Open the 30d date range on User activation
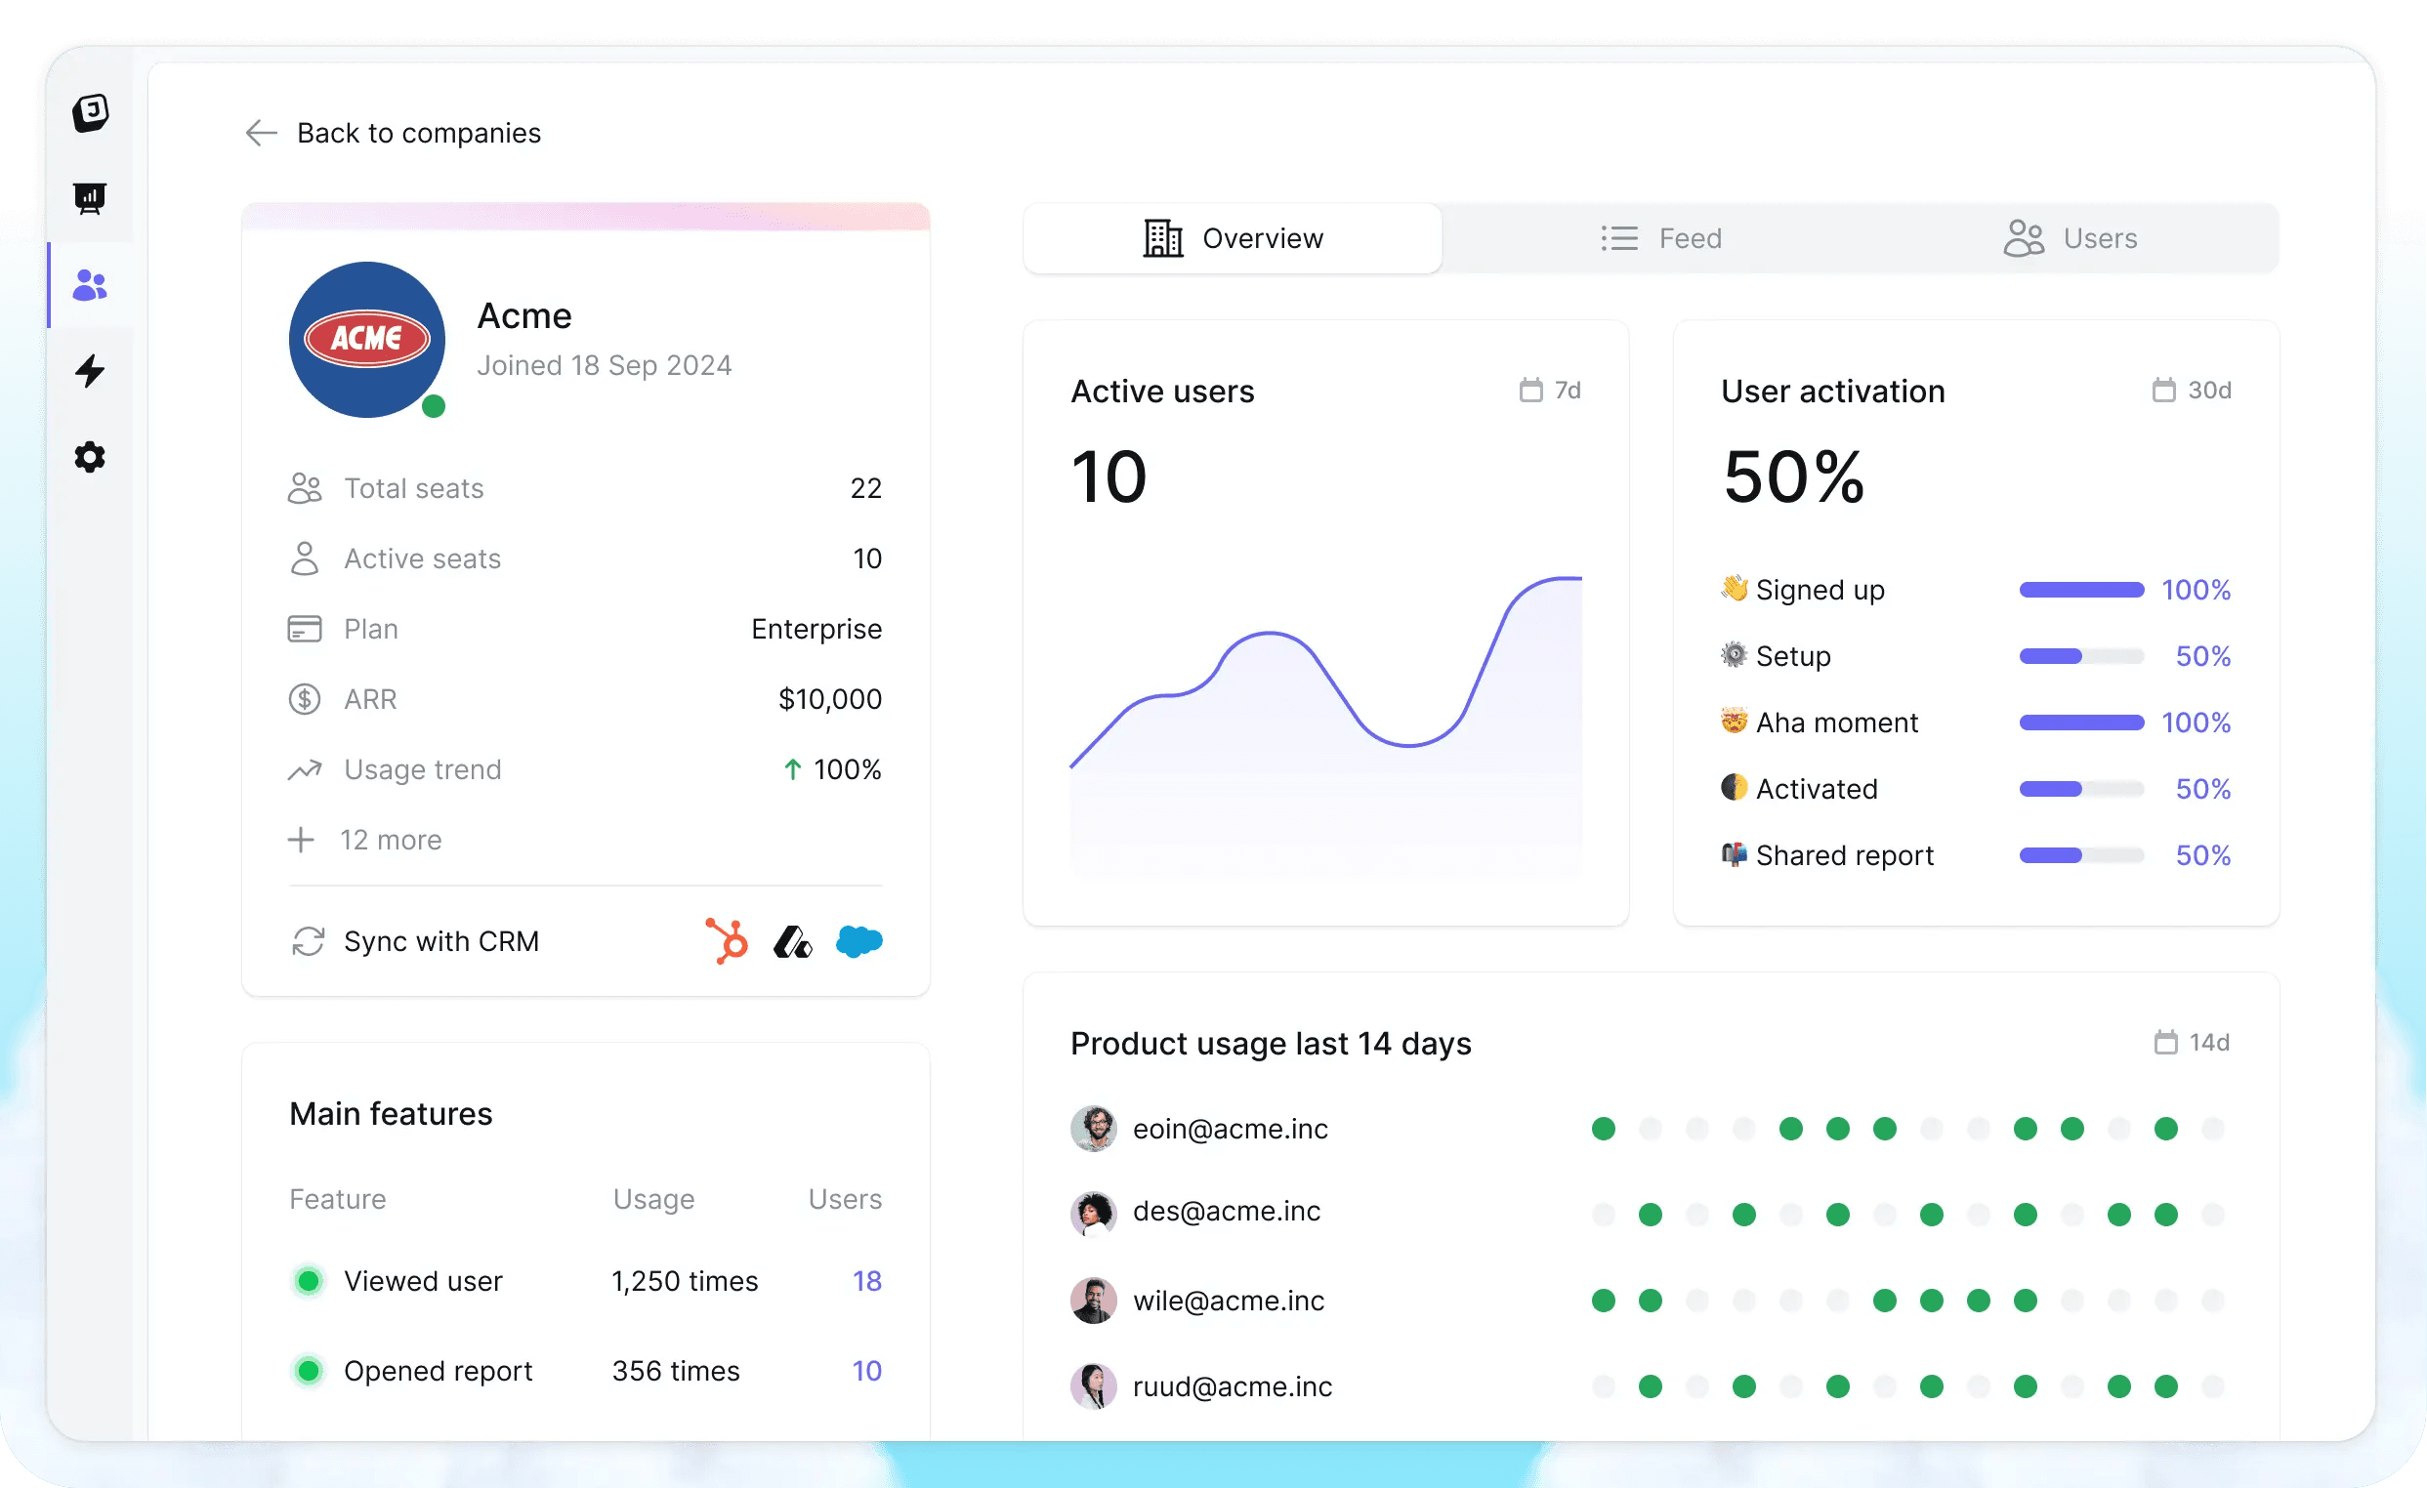Screen dimensions: 2427x1488 point(2191,391)
